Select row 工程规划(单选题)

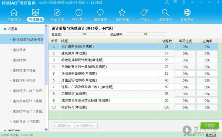[x=133, y=94]
